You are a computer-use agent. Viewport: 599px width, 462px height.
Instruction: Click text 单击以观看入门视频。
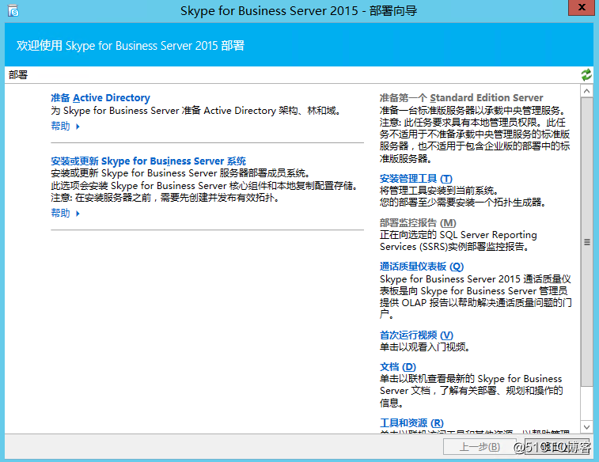(x=424, y=347)
